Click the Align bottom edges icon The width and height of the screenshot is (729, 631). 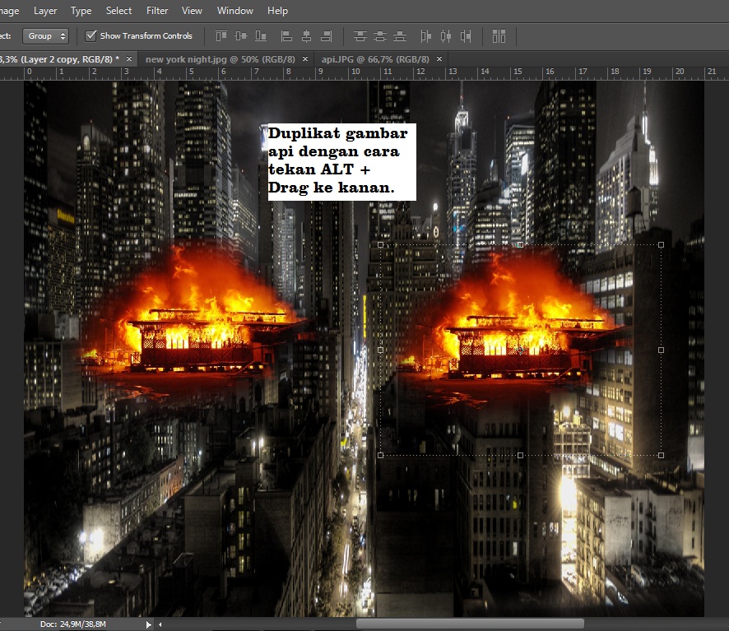(261, 36)
